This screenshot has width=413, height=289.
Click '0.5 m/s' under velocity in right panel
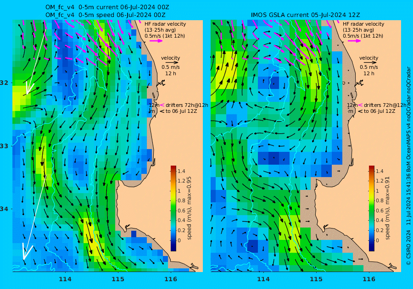point(369,67)
